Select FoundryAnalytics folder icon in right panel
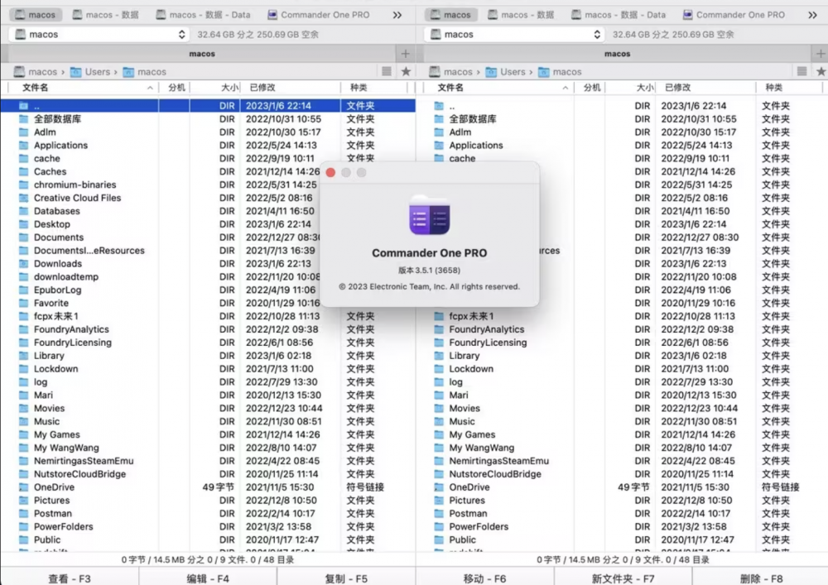828x585 pixels. [439, 329]
